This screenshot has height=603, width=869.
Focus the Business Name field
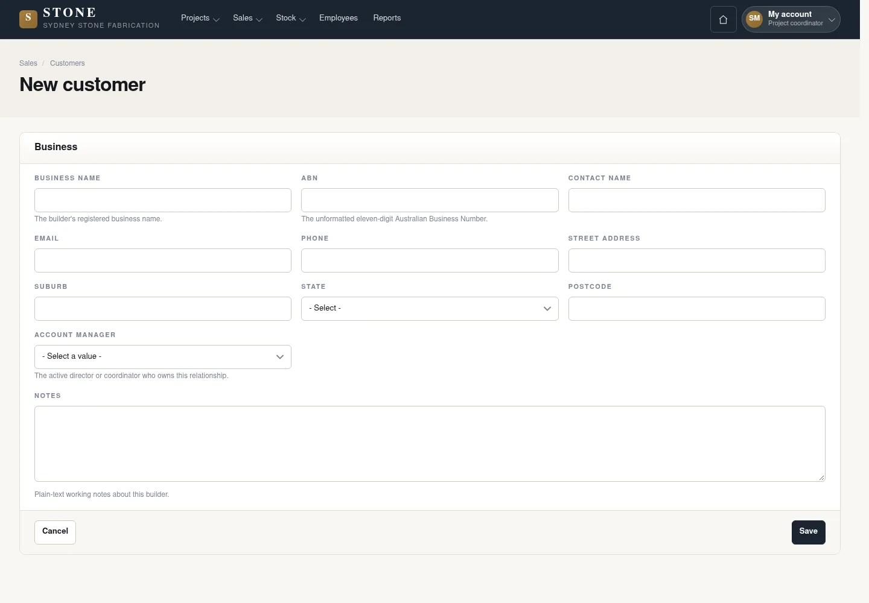click(x=163, y=200)
